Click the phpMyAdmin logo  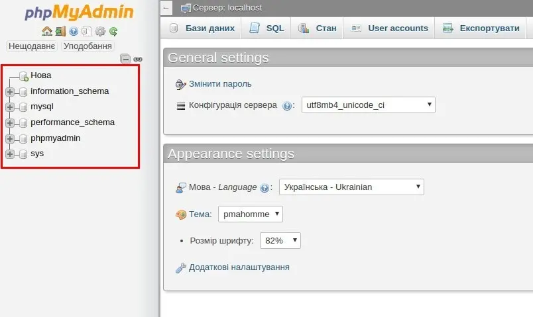[x=79, y=13]
